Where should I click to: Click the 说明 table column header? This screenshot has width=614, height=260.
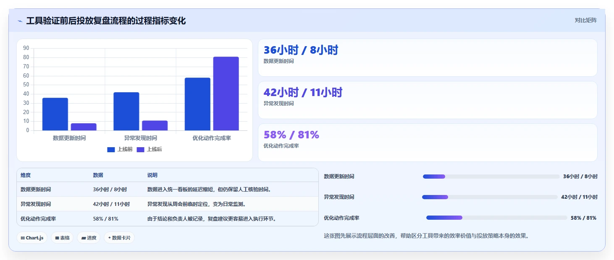[152, 175]
